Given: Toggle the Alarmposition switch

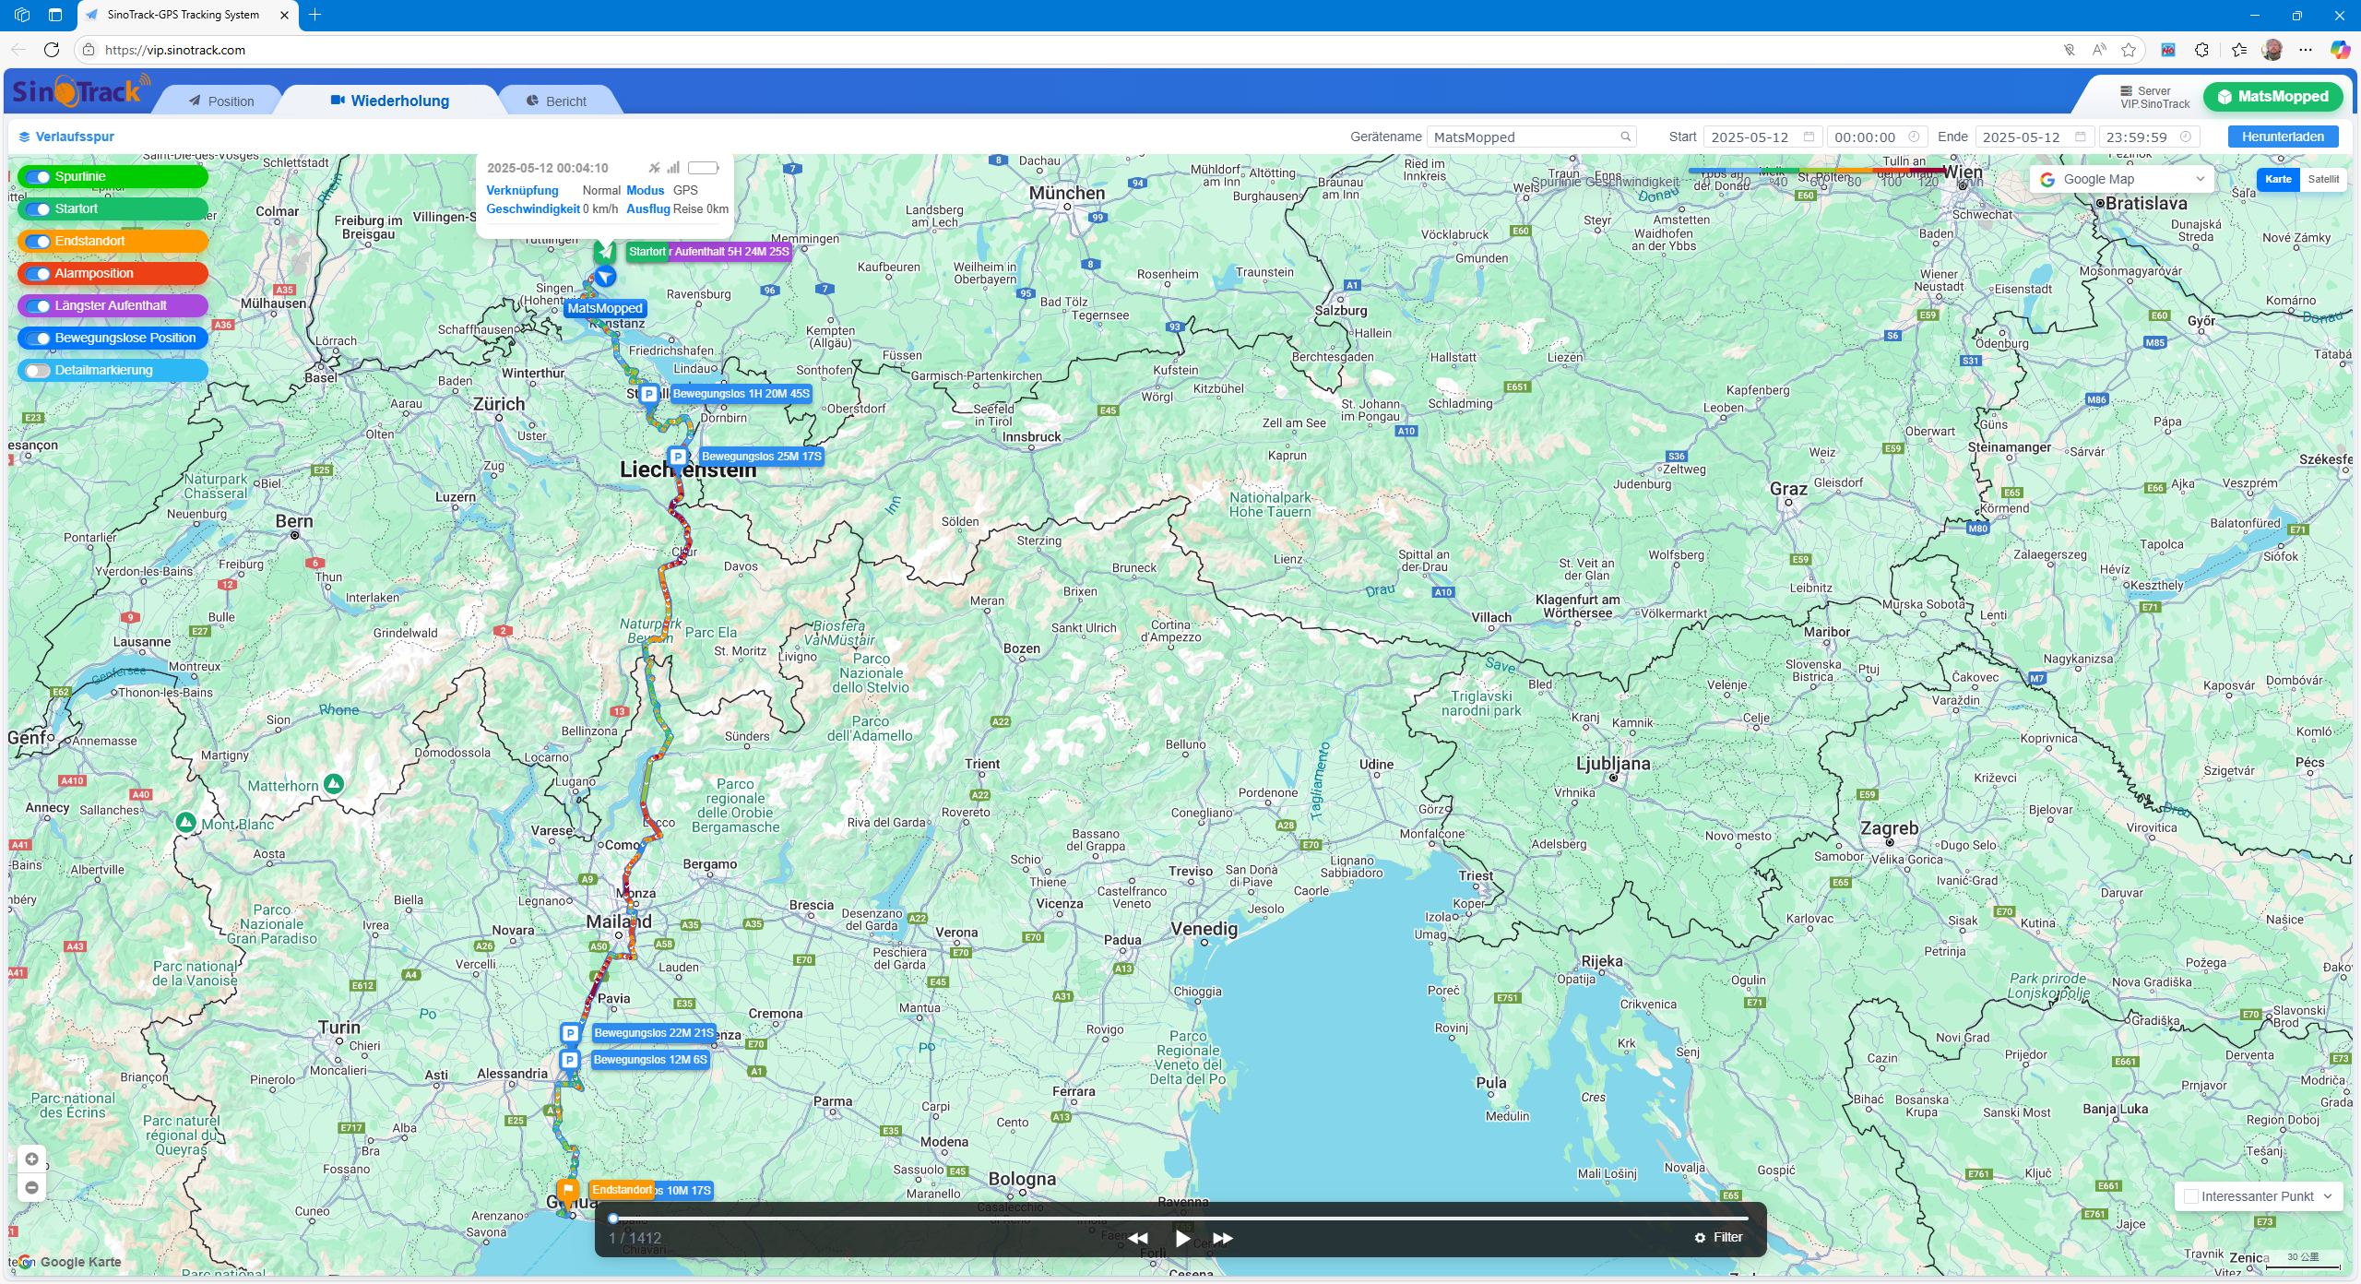Looking at the screenshot, I should (x=39, y=274).
